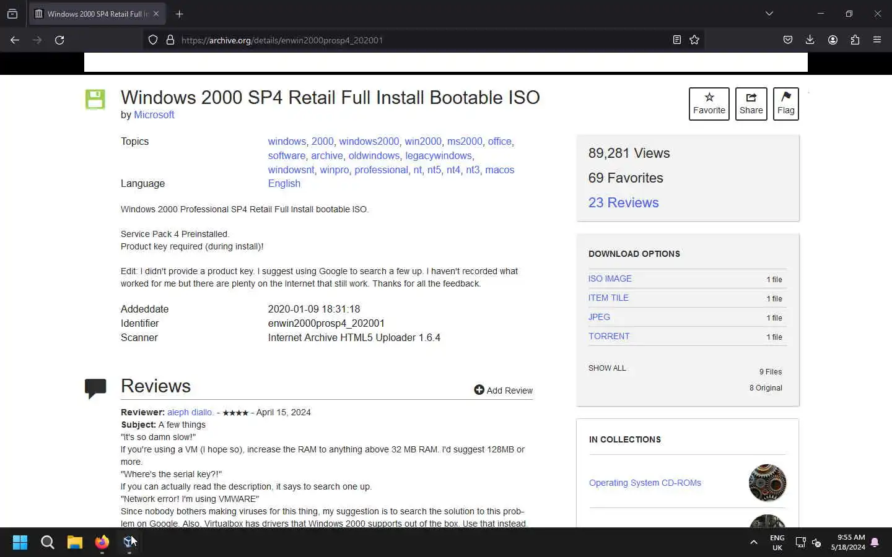Viewport: 892px width, 557px height.
Task: Close the Windows 2000 SP4 Retail tab
Action: point(156,14)
